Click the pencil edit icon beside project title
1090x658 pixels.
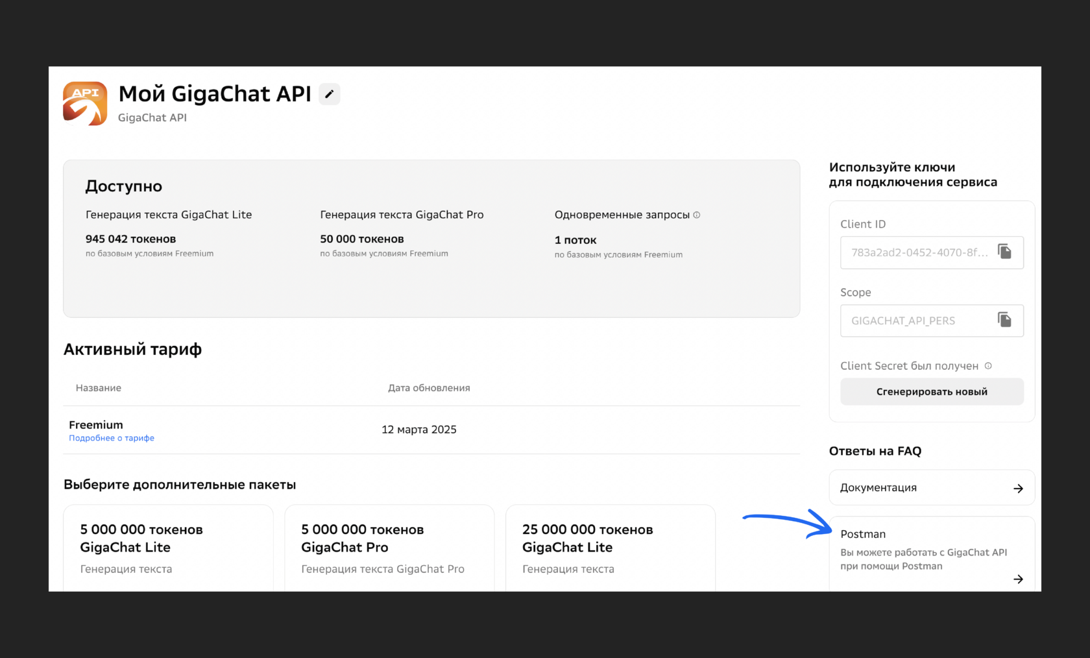[x=330, y=94]
